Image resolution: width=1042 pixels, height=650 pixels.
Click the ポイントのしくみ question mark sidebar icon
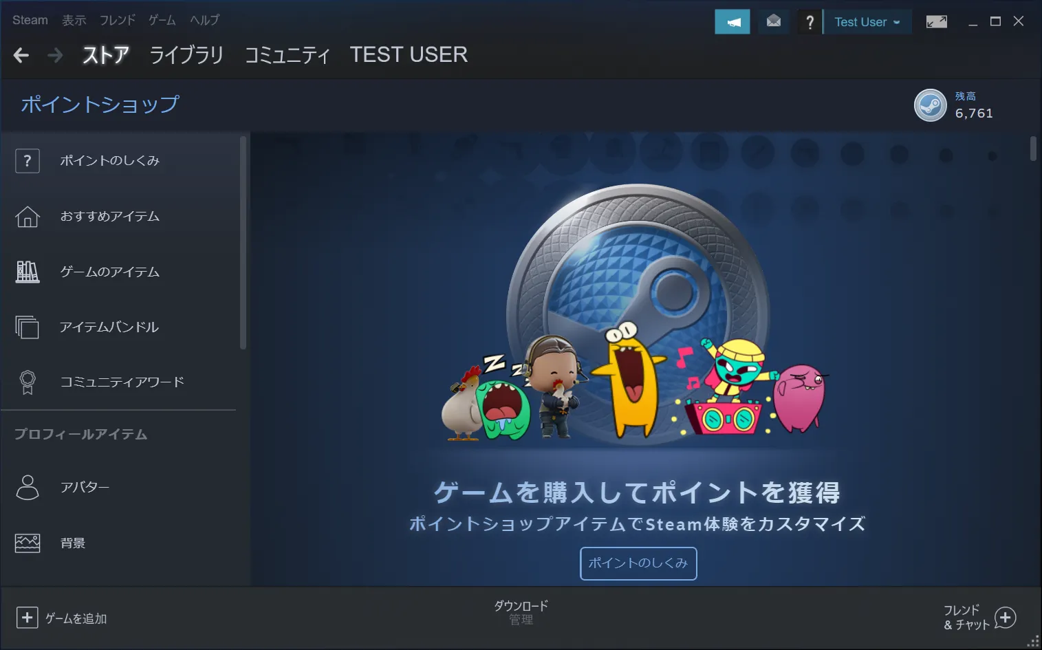(x=28, y=161)
